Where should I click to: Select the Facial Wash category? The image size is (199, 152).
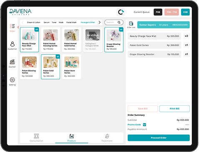71,23
